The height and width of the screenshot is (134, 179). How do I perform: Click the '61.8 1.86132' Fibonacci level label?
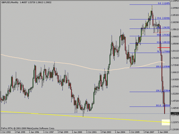point(163,42)
